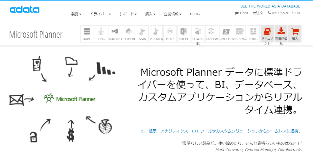Open the サポート dropdown menu
The height and width of the screenshot is (166, 313).
128,14
